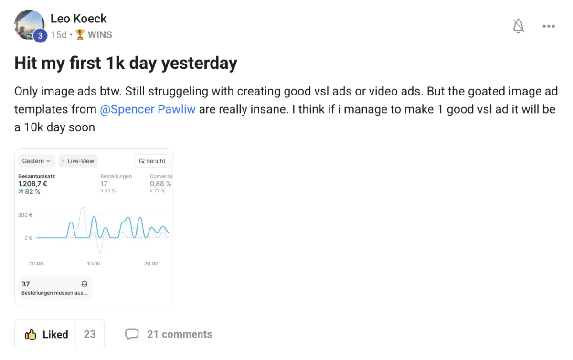
Task: Click Leo Koeck's profile avatar
Action: [29, 25]
